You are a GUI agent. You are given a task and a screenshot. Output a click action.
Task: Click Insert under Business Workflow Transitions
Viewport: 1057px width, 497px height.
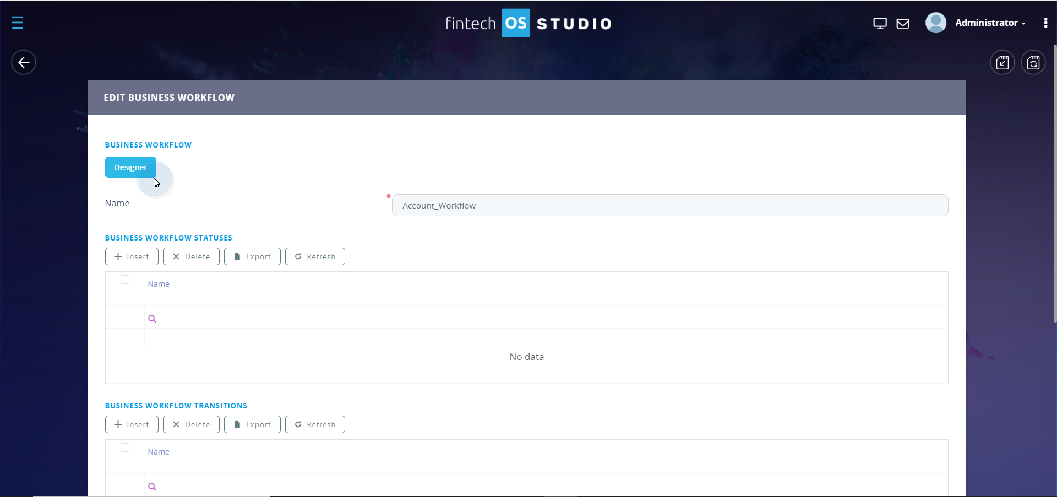[x=131, y=424]
